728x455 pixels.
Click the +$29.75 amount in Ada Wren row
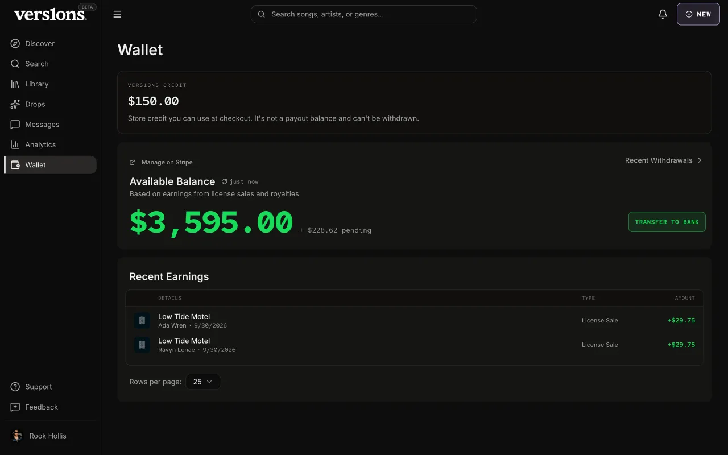click(681, 320)
